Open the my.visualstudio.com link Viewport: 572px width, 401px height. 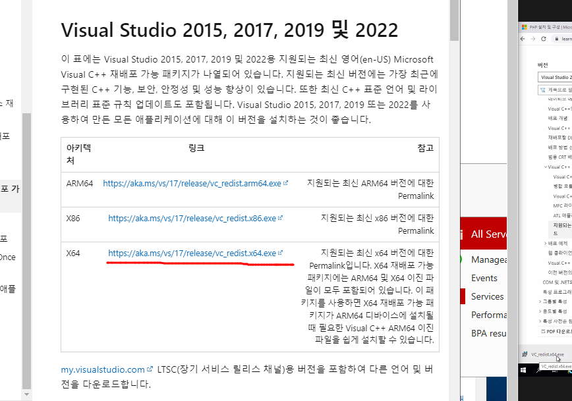(103, 369)
